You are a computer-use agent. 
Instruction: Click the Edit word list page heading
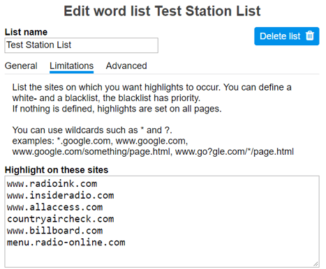tap(162, 11)
